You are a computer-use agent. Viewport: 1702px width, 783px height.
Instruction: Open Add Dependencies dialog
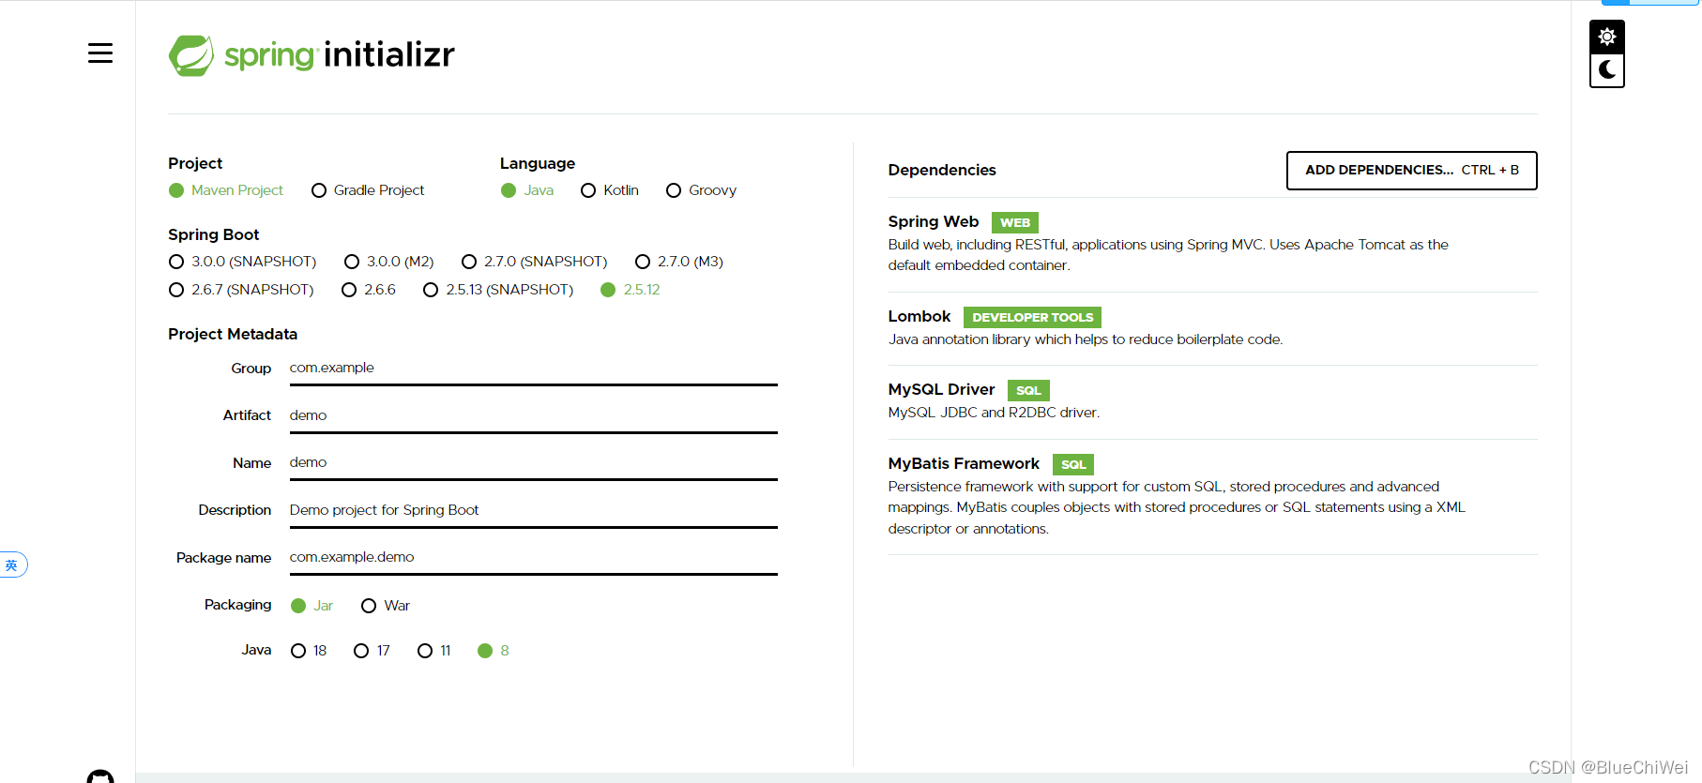pos(1411,171)
